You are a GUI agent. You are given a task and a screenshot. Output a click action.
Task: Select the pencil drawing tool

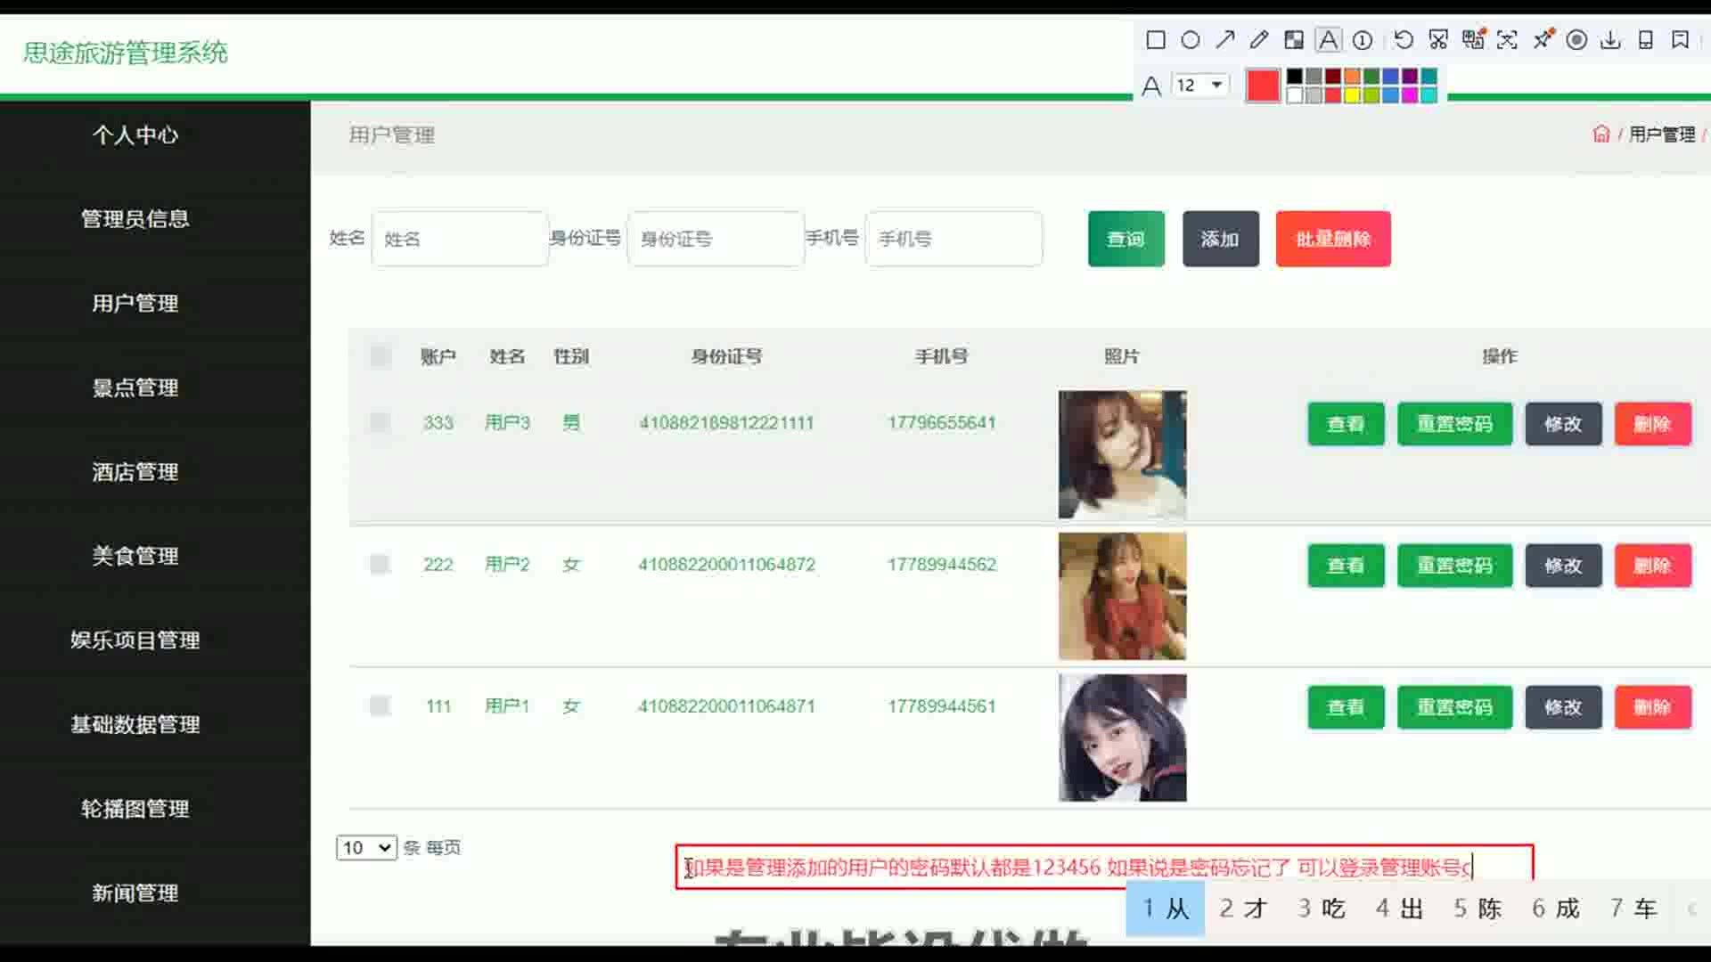[1259, 40]
